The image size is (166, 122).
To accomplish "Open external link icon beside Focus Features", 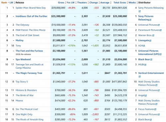I will [155, 109].
